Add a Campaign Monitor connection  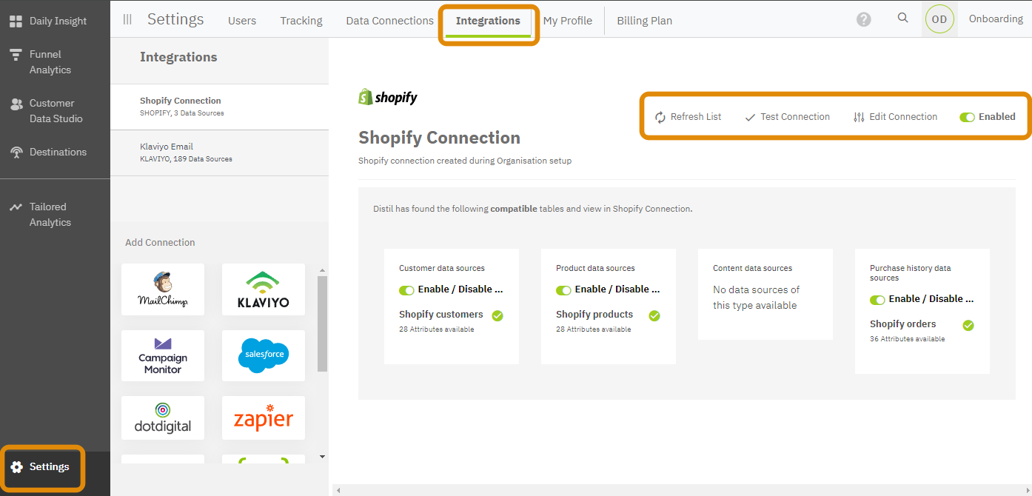pos(163,355)
